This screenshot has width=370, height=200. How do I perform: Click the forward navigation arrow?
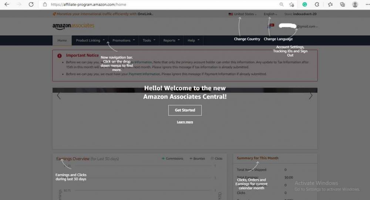click(x=19, y=4)
